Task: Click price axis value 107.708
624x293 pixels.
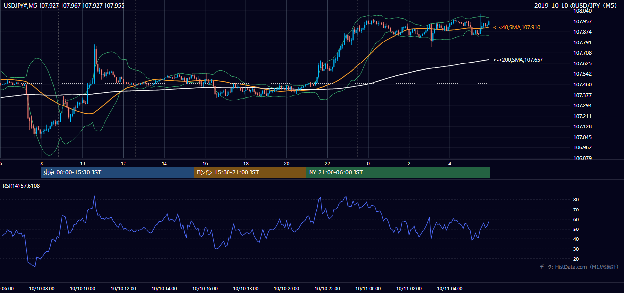Action: [x=583, y=53]
